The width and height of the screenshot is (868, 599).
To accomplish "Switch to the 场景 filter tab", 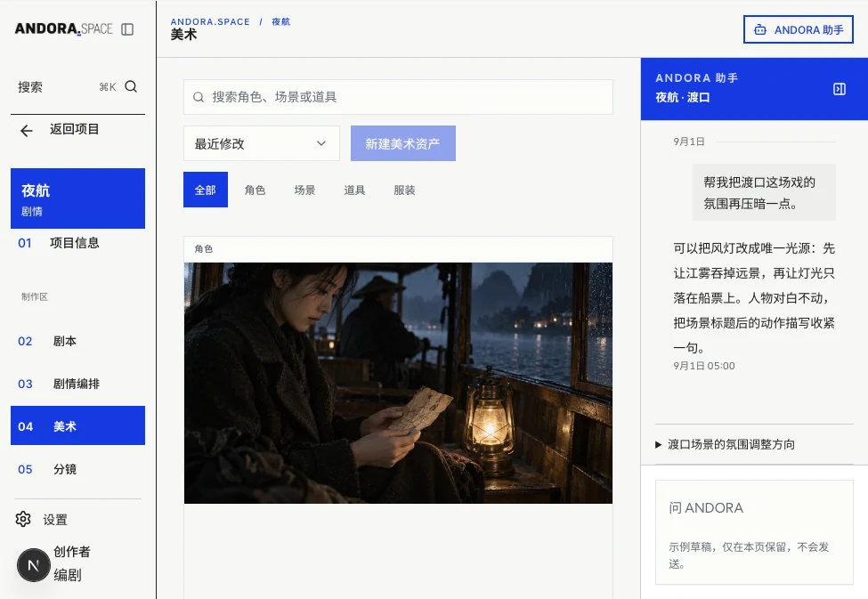I will pos(305,190).
